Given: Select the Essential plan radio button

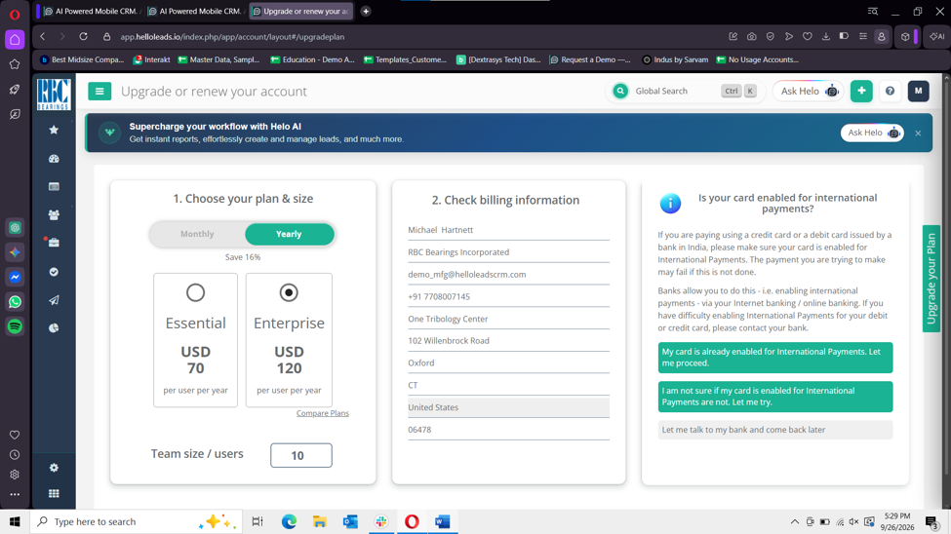Looking at the screenshot, I should tap(195, 292).
